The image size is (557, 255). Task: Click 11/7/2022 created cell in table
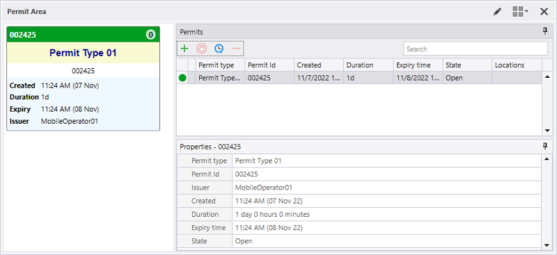pos(319,78)
